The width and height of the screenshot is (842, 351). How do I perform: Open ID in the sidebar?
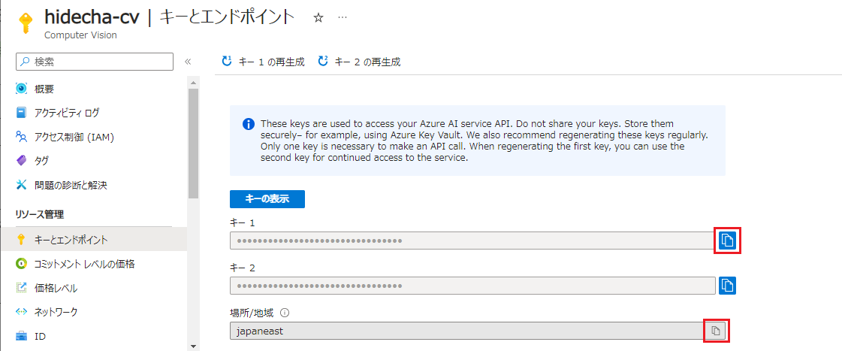click(40, 337)
